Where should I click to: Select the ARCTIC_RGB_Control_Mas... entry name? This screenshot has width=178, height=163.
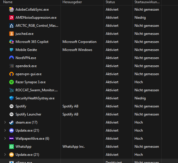37,26
